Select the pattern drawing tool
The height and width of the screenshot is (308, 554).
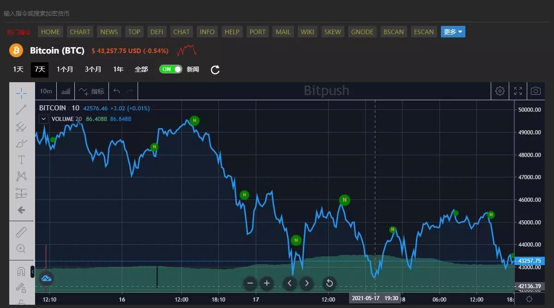click(21, 176)
